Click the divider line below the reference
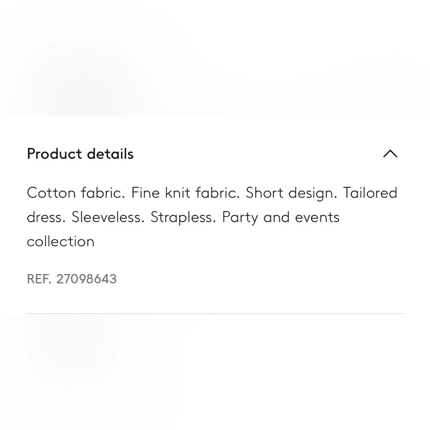Viewport: 430px width, 430px height. [215, 313]
